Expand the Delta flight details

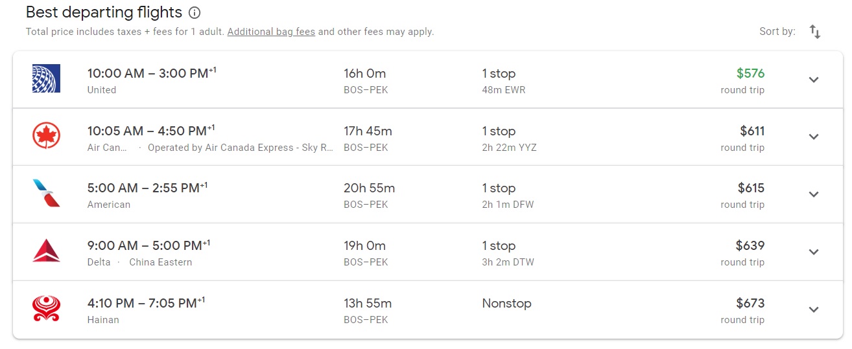[814, 252]
